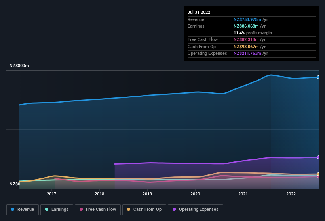This screenshot has height=221, width=325.
Task: Click the Revenue data point marker at chart end
Action: click(318, 77)
